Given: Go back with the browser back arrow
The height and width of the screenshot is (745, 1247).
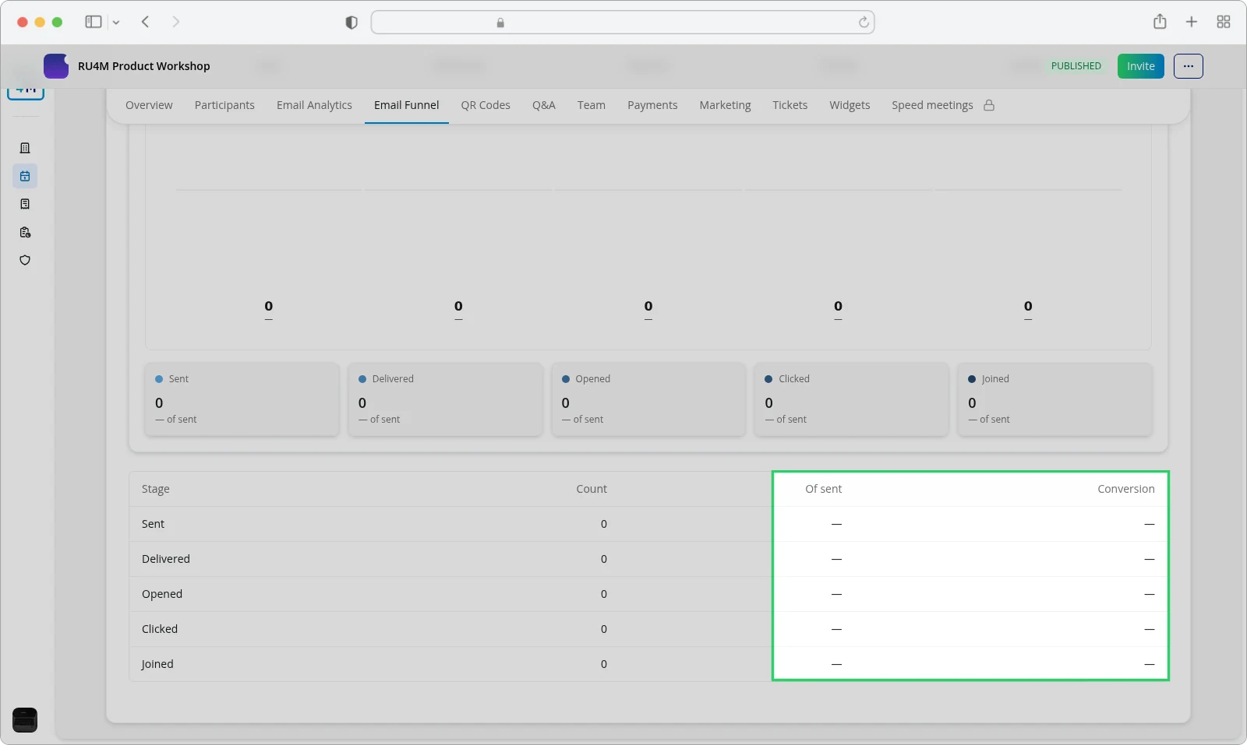Looking at the screenshot, I should coord(145,22).
